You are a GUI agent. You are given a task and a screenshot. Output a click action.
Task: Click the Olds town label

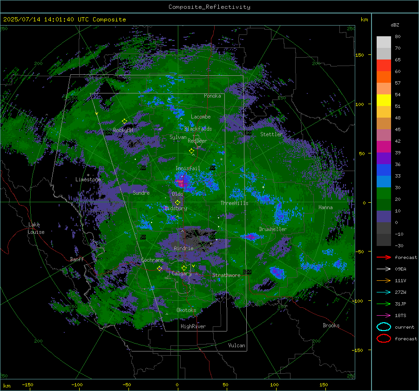click(x=177, y=194)
